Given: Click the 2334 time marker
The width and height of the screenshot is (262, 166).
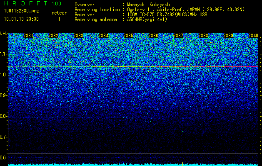Looking at the screenshot, I should click(x=103, y=36).
